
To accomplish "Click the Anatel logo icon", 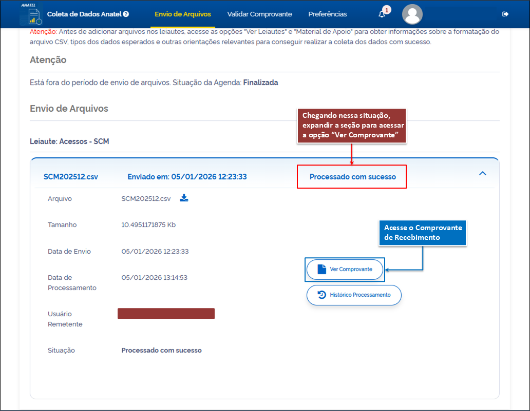I will pyautogui.click(x=31, y=15).
